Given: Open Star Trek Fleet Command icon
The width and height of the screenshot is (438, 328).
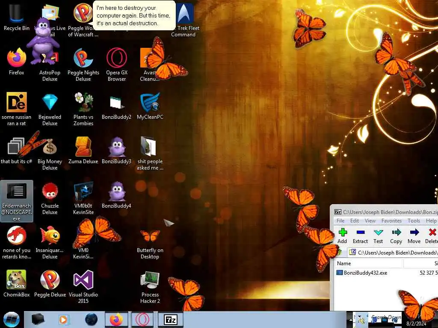Looking at the screenshot, I should point(183,20).
